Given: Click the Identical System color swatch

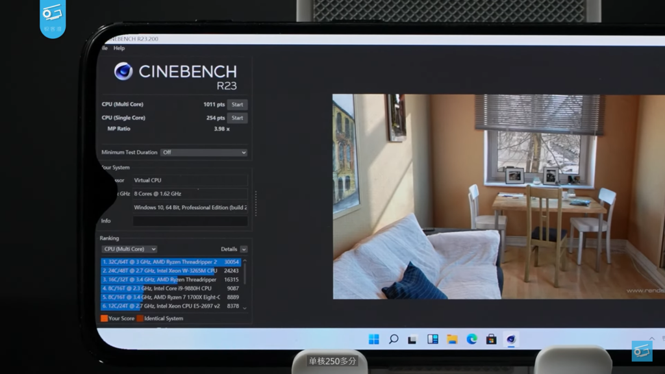Looking at the screenshot, I should point(140,318).
